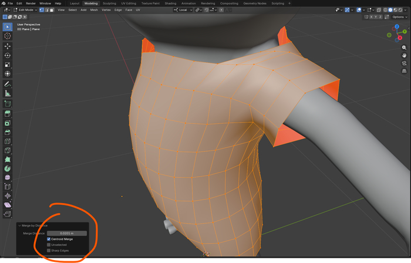This screenshot has height=263, width=411.
Task: Toggle camera view icon
Action: pyautogui.click(x=405, y=63)
